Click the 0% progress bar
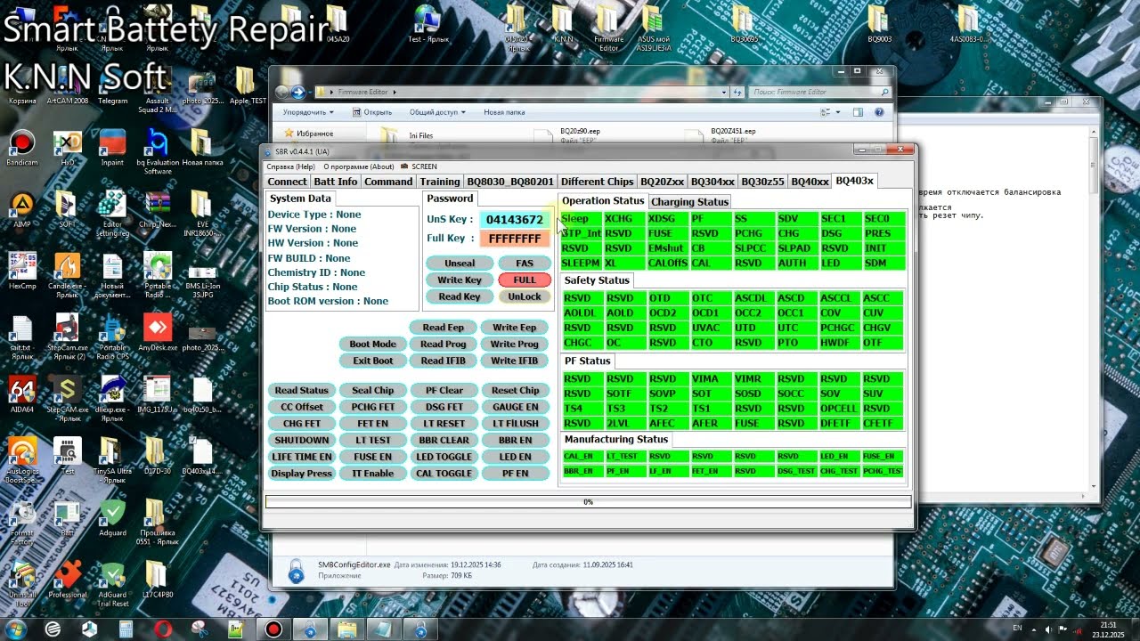1140x641 pixels. (588, 502)
